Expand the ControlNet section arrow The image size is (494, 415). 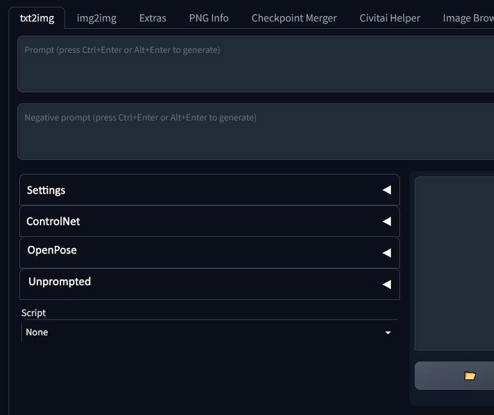click(387, 221)
